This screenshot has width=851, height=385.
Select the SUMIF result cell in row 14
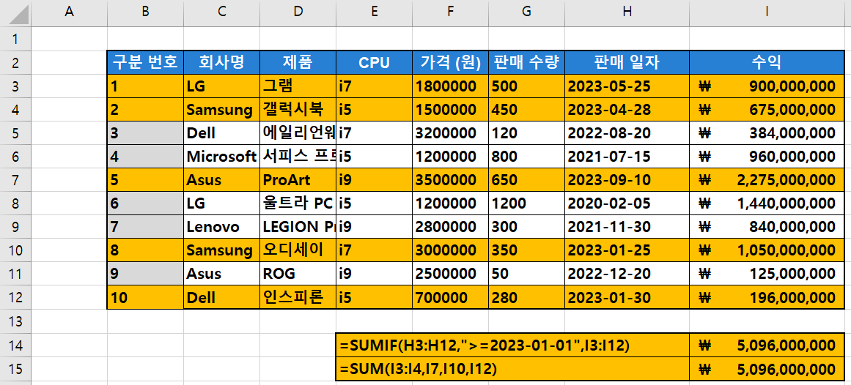click(x=767, y=345)
